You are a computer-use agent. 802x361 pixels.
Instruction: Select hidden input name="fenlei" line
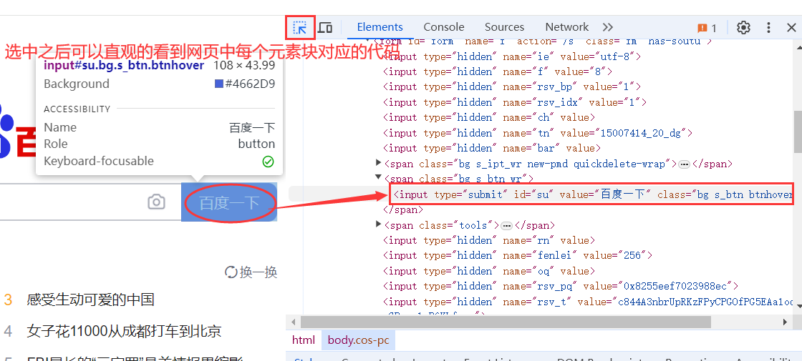(518, 255)
